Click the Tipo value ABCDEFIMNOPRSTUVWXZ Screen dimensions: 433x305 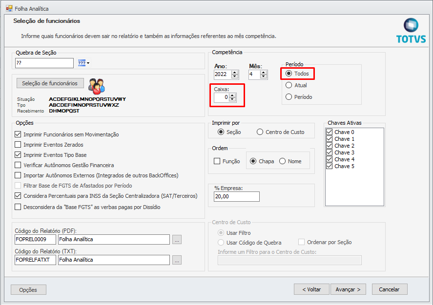pyautogui.click(x=84, y=105)
